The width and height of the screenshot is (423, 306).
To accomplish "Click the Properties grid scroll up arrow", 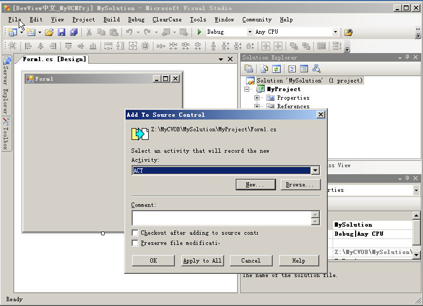I will 416,215.
